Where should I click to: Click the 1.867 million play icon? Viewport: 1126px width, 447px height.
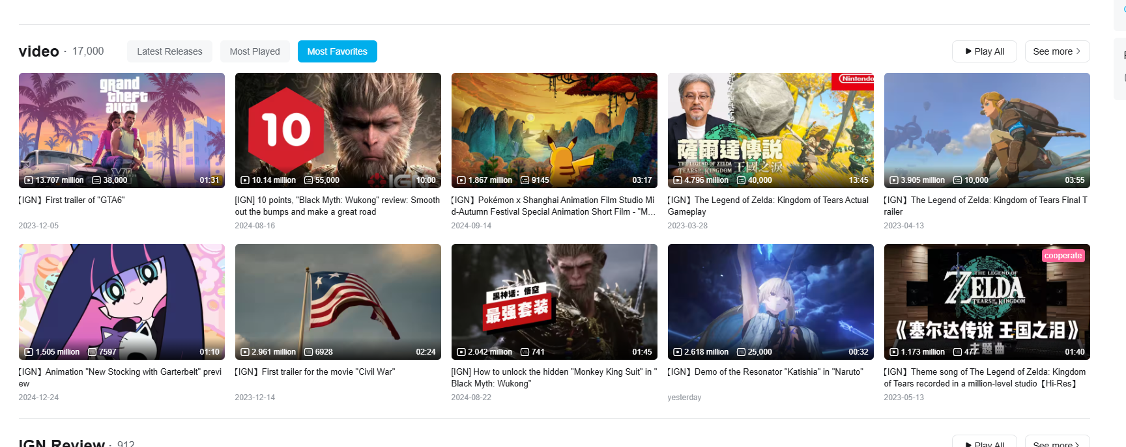pyautogui.click(x=461, y=180)
